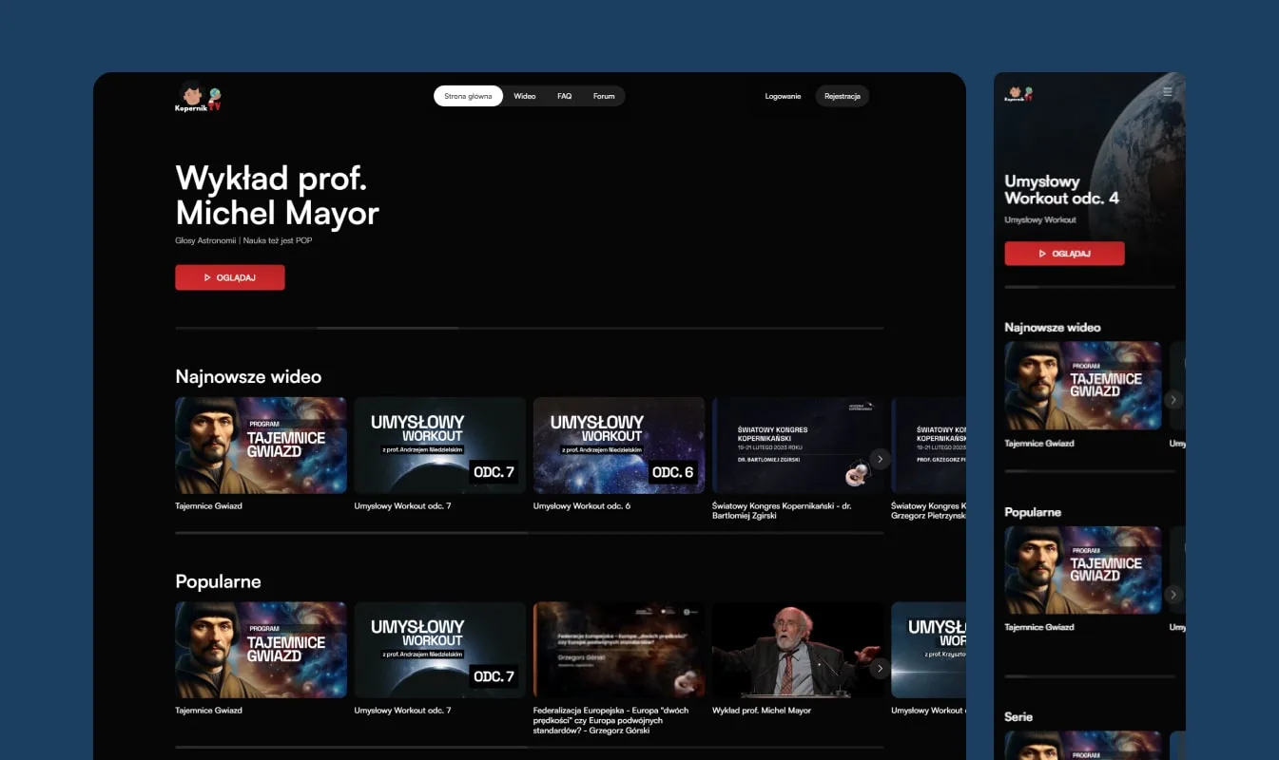Click the 'Umysłowy Workout odc. 4' mobile hero title
The image size is (1279, 760).
point(1061,189)
